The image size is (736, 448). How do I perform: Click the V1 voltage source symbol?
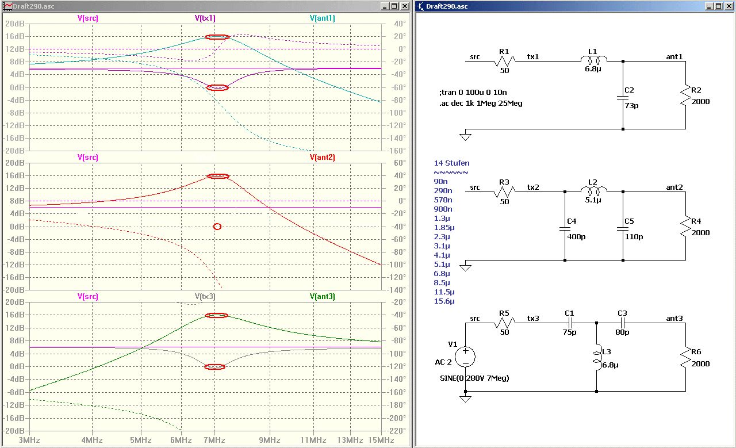click(x=465, y=357)
